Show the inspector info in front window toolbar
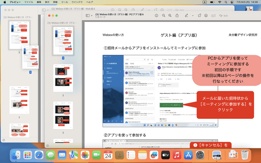 click(x=156, y=15)
